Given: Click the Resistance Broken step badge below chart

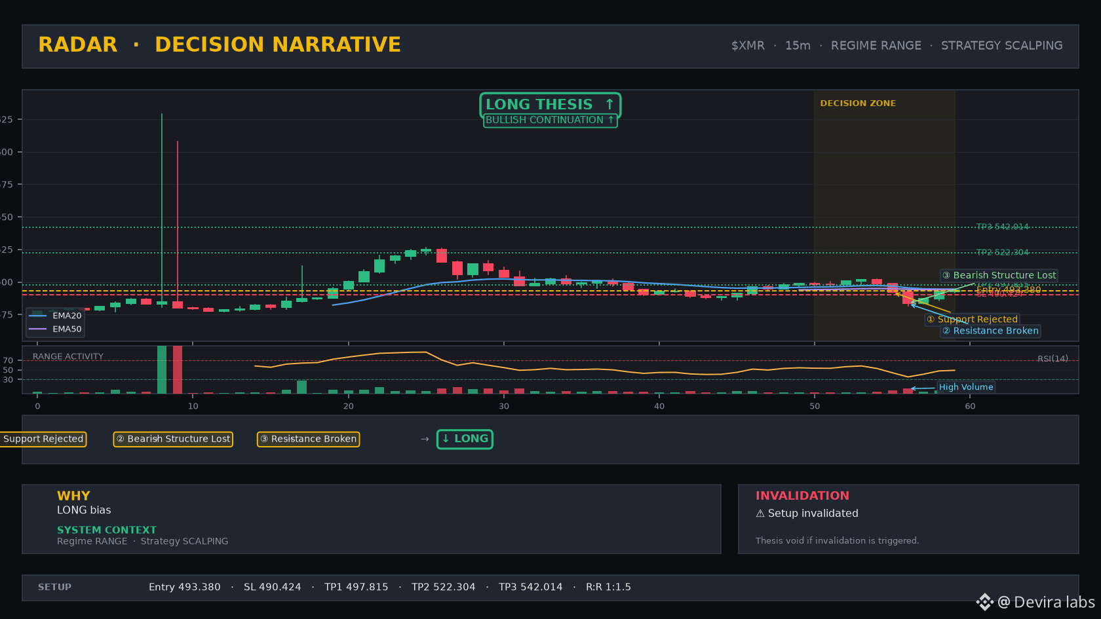Looking at the screenshot, I should (x=308, y=439).
